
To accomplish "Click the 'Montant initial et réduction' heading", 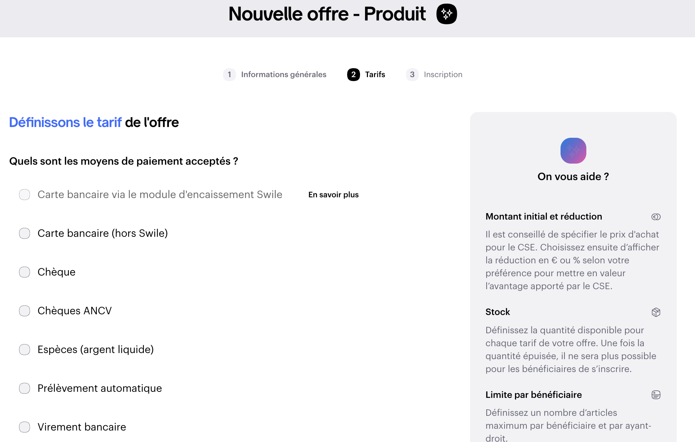I will 544,217.
